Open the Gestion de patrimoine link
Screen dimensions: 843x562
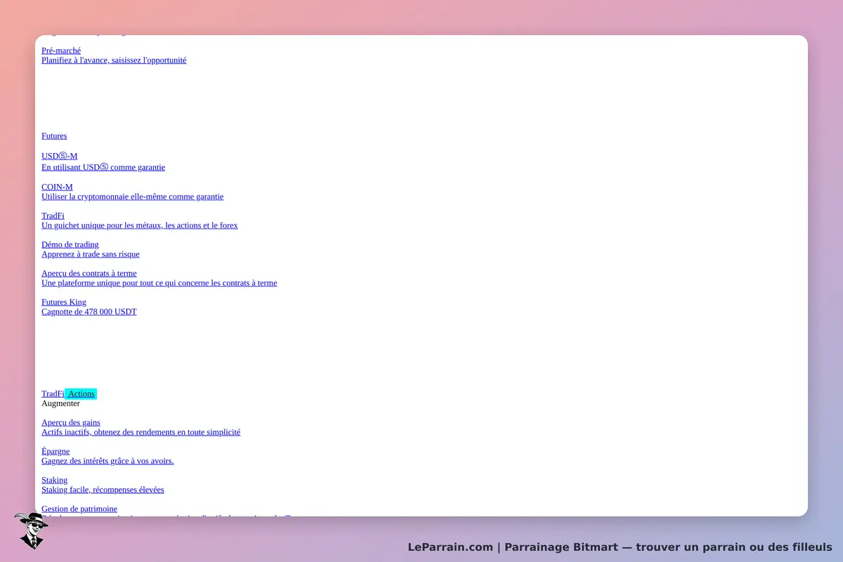pos(79,509)
